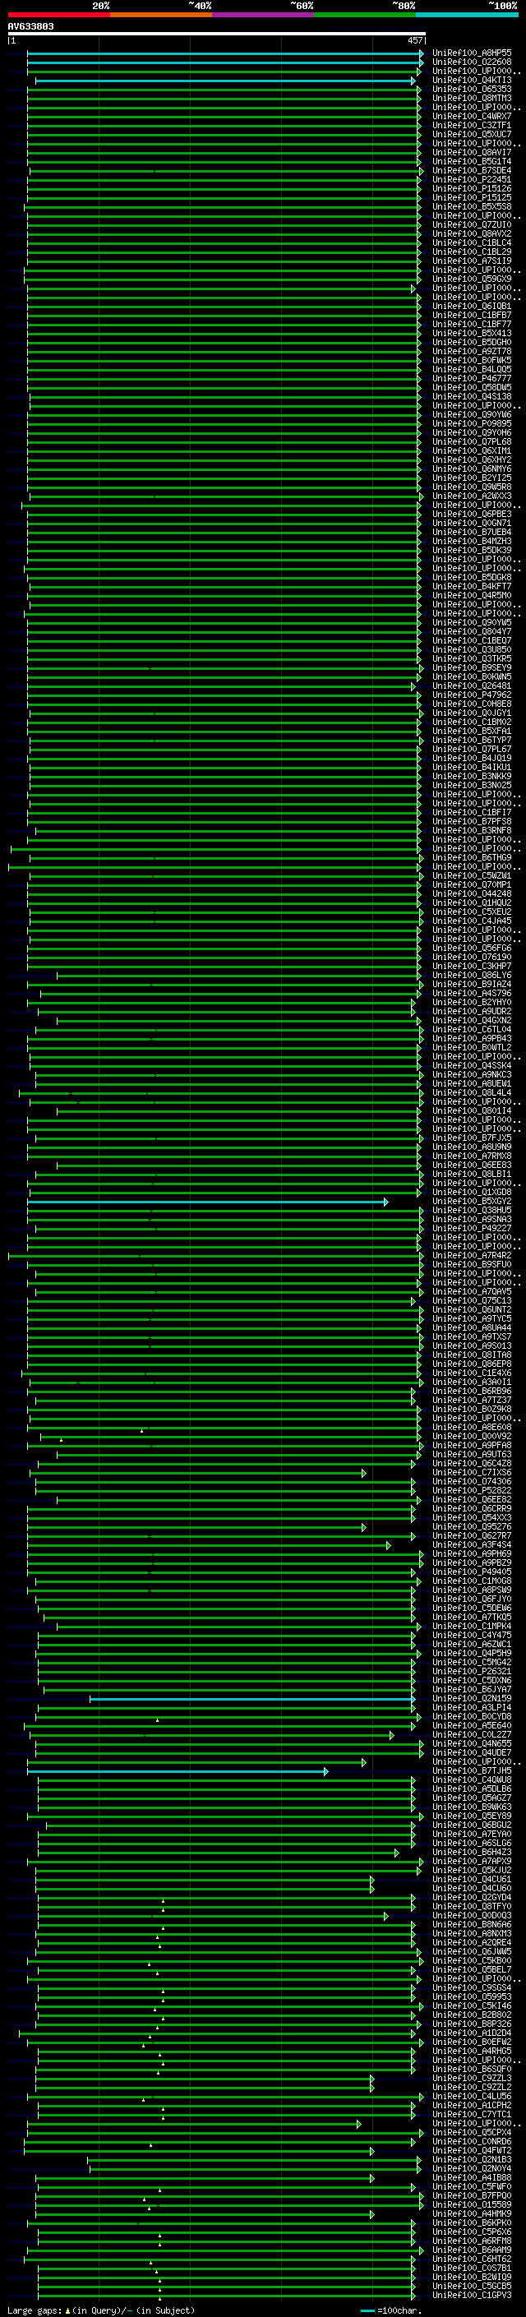Follow the UniRef100_Q8L4L4 link
Viewport: 526px width, 2317px height.
(x=471, y=1093)
